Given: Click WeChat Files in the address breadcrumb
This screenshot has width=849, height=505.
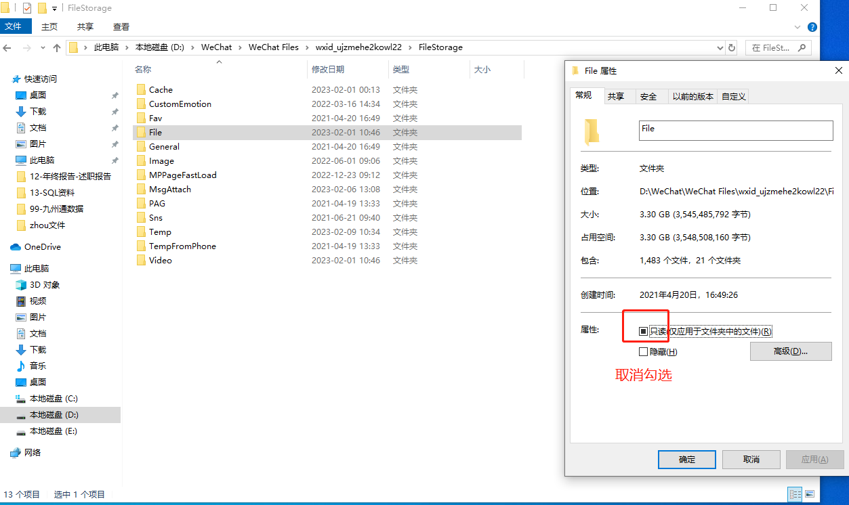Looking at the screenshot, I should tap(274, 47).
